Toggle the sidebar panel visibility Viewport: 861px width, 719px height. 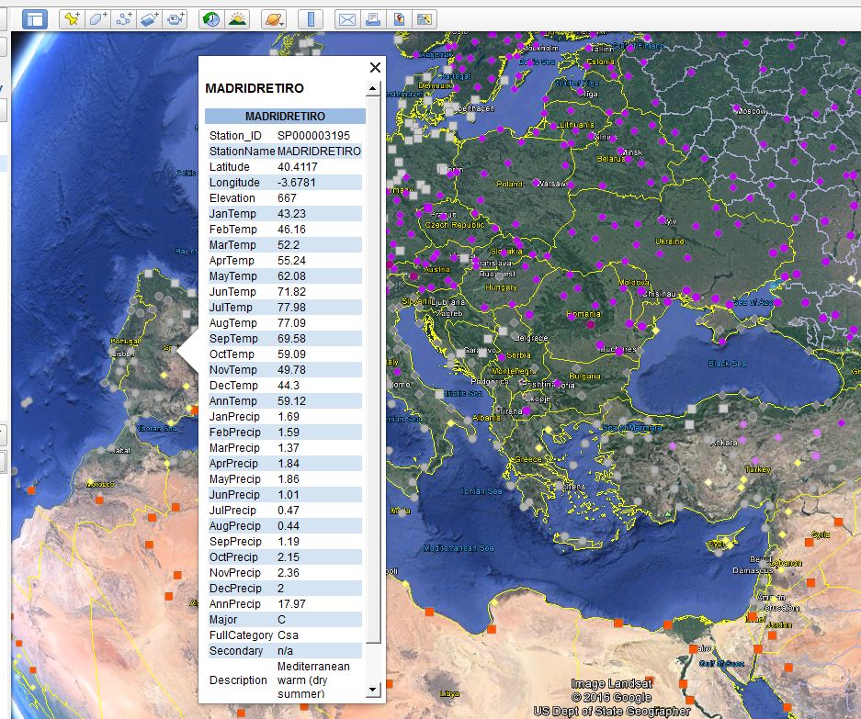coord(35,17)
